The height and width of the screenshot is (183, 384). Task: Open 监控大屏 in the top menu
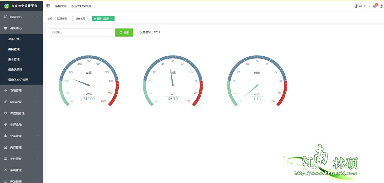click(x=61, y=6)
